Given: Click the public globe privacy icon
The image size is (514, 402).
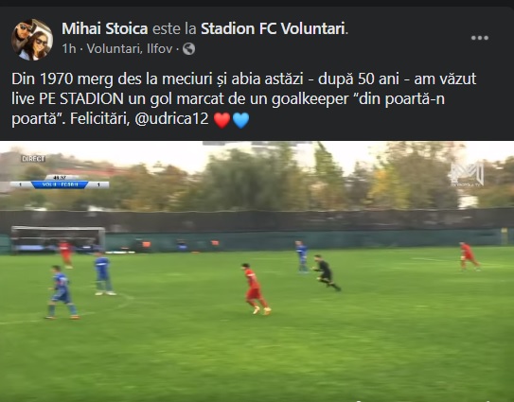Looking at the screenshot, I should tap(188, 49).
